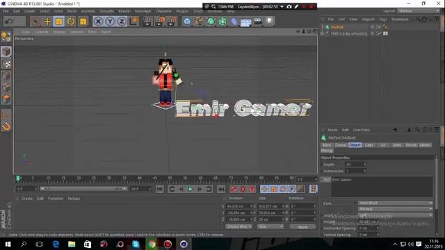Click the Function menu in material manager
The image size is (445, 250).
[x=56, y=199]
